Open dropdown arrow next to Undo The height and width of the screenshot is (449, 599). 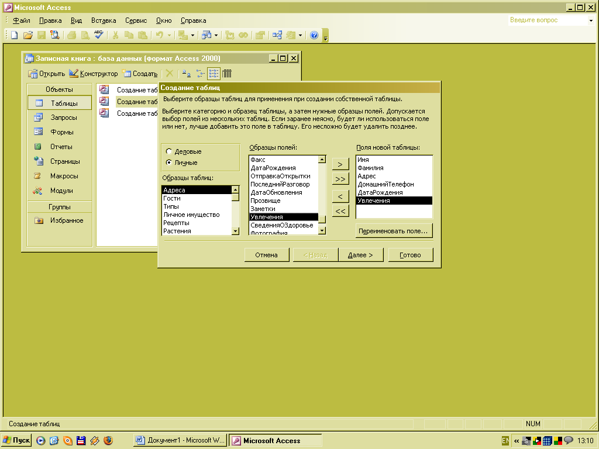[x=169, y=35]
